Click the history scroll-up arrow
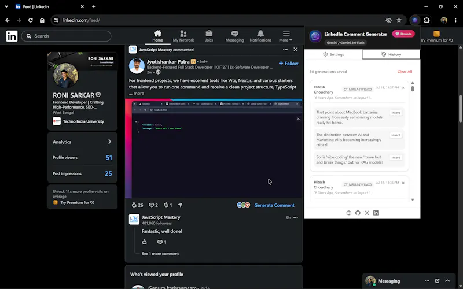Image resolution: width=463 pixels, height=289 pixels. point(413,83)
